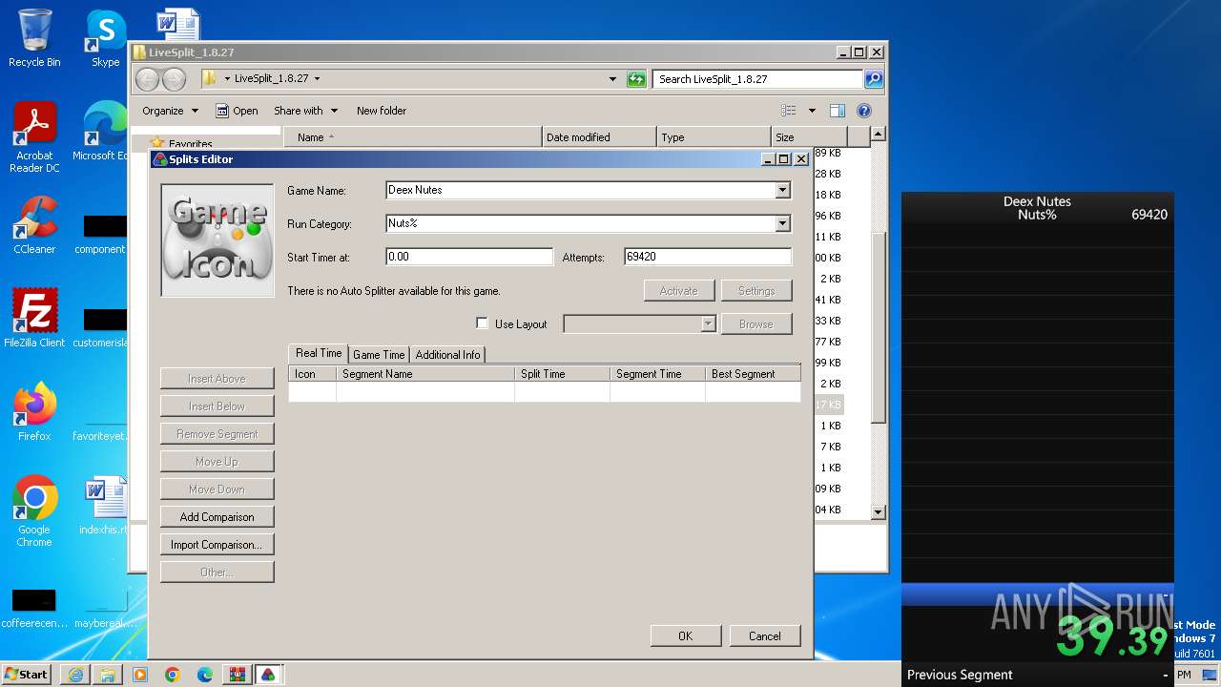Open the Share with dropdown
This screenshot has height=687, width=1221.
[305, 111]
